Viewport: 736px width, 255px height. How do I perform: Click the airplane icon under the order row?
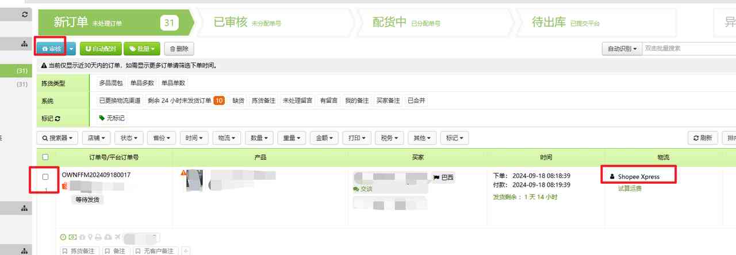pos(117,237)
